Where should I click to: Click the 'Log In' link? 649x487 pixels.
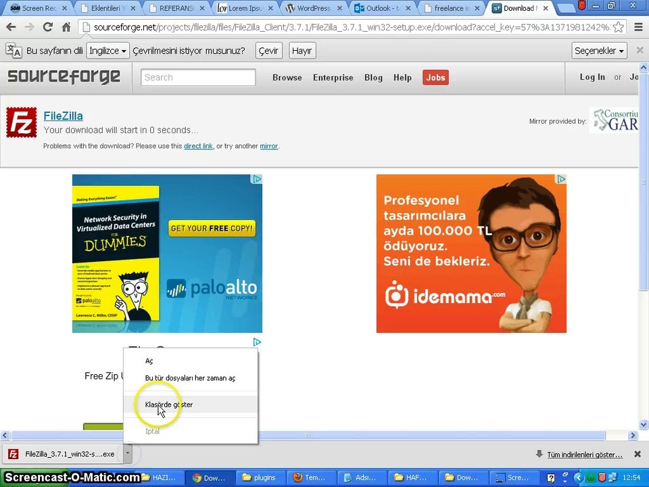592,77
